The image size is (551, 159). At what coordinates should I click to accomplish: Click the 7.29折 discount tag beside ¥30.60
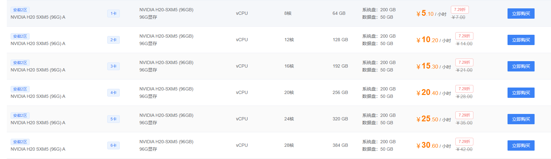pos(464,142)
